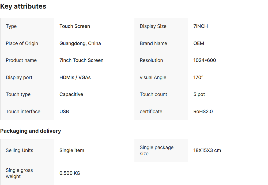
Task: Click the Place of Origin label
Action: point(22,43)
